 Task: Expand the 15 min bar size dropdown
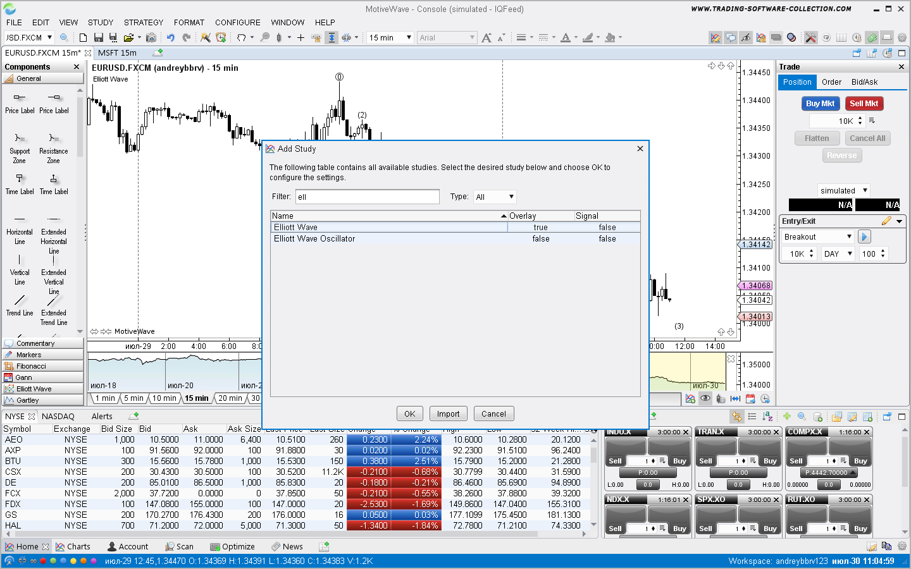(390, 38)
